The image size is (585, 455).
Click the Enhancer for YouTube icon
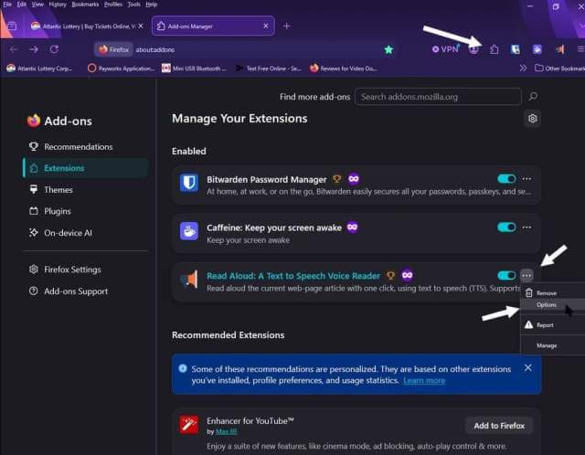189,425
